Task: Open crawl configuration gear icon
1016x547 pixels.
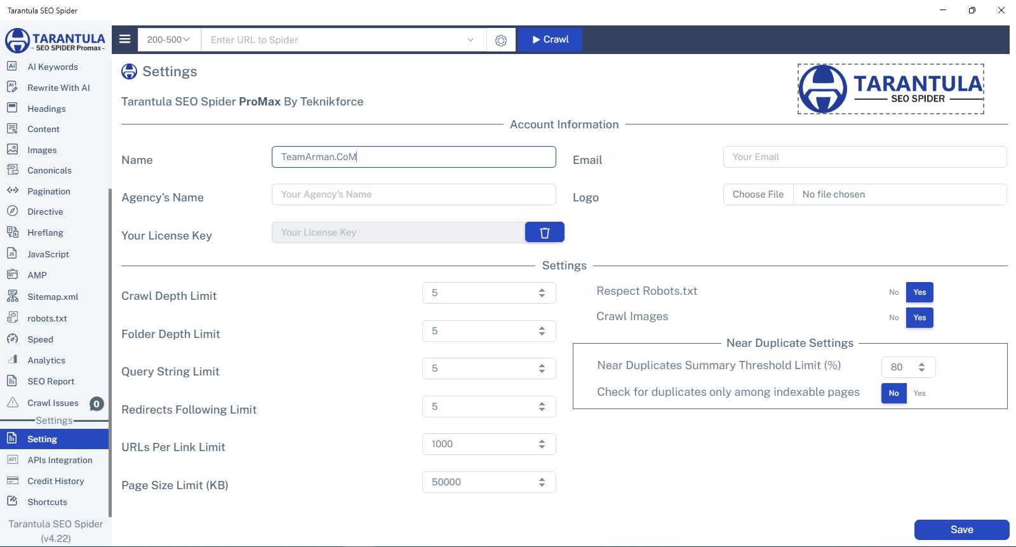Action: coord(501,40)
